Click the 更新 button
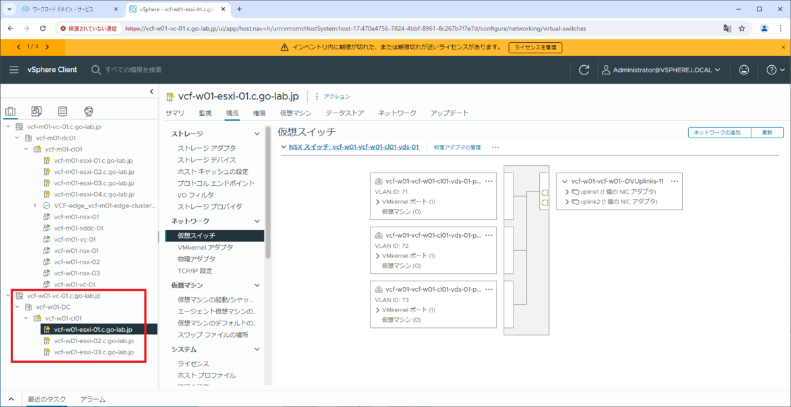The height and width of the screenshot is (407, 791). (x=767, y=132)
